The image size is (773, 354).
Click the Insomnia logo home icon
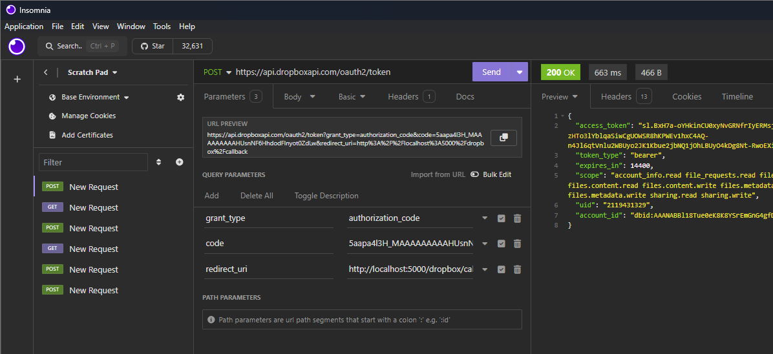pyautogui.click(x=17, y=46)
